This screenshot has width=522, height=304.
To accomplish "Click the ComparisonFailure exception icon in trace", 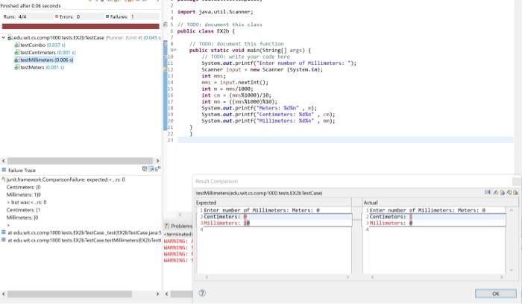I will (x=4, y=180).
